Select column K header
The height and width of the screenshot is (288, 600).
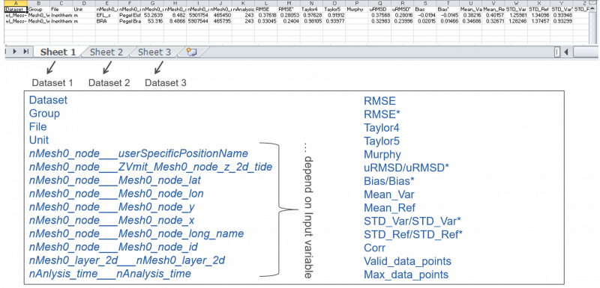(x=243, y=3)
